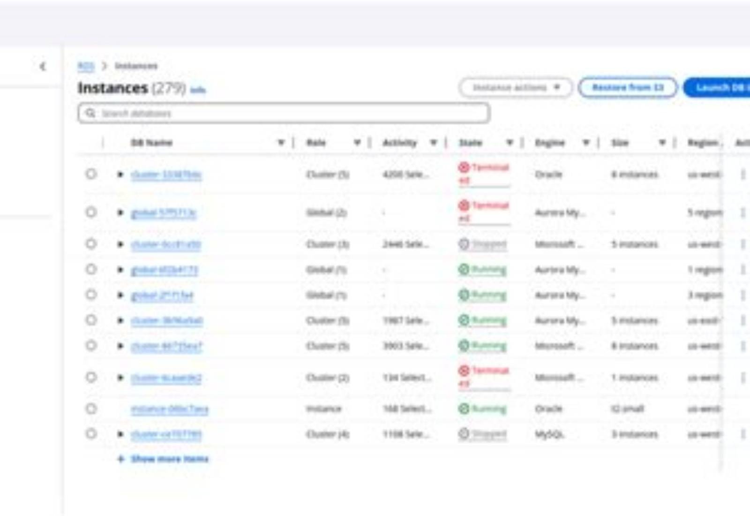The width and height of the screenshot is (750, 516).
Task: Open actions menu for the Terminated Oracle cluster
Action: tap(743, 175)
